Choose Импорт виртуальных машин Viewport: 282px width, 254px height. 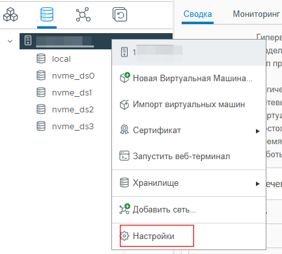(189, 105)
